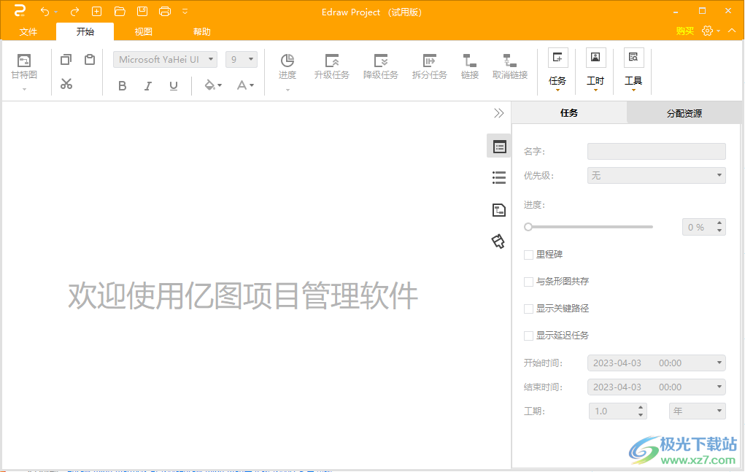Open the progress (进度) tool

pos(287,71)
